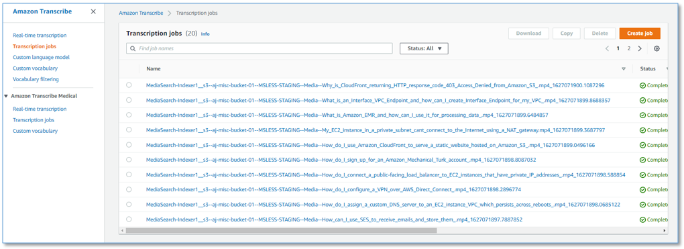Open Medical Custom vocabulary

click(35, 131)
